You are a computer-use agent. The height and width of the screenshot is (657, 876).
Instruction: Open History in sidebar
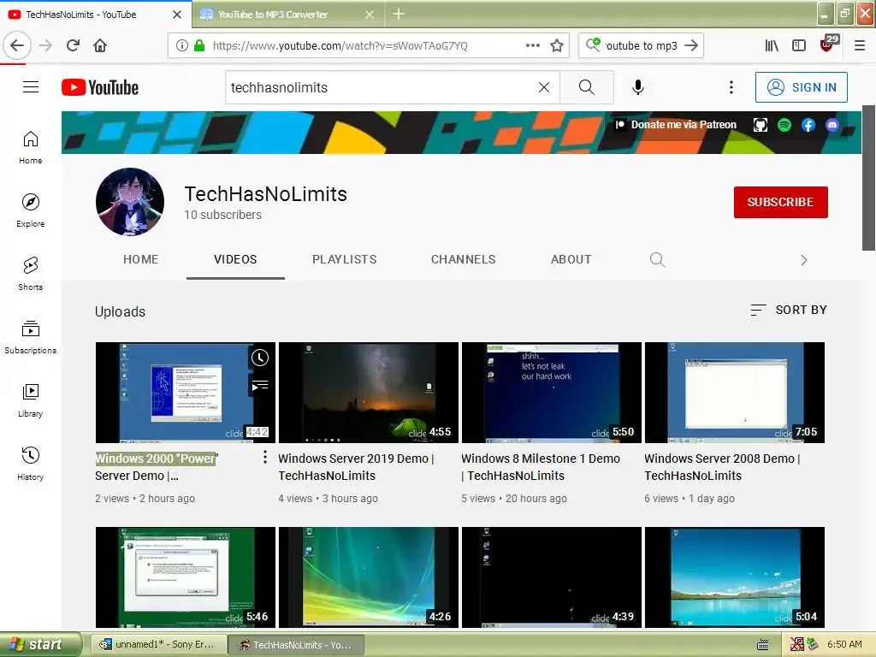31,464
